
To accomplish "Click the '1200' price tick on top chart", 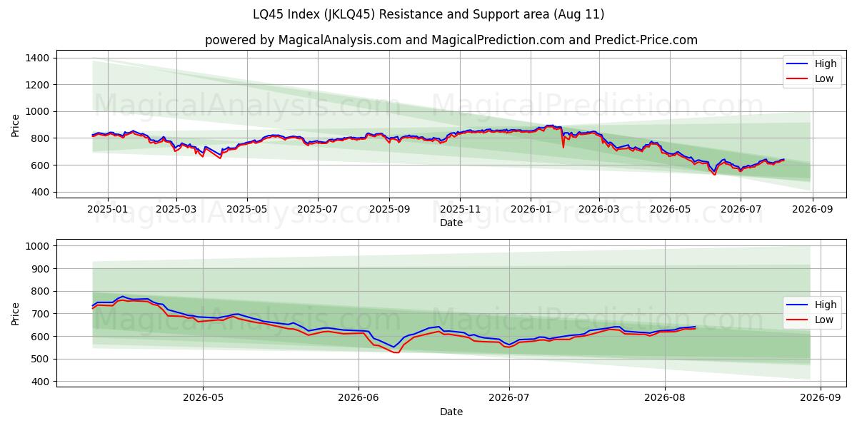I will pyautogui.click(x=37, y=85).
